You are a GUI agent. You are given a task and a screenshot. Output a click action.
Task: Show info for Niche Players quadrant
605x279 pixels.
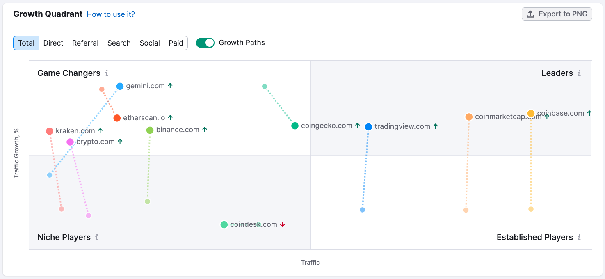click(97, 237)
